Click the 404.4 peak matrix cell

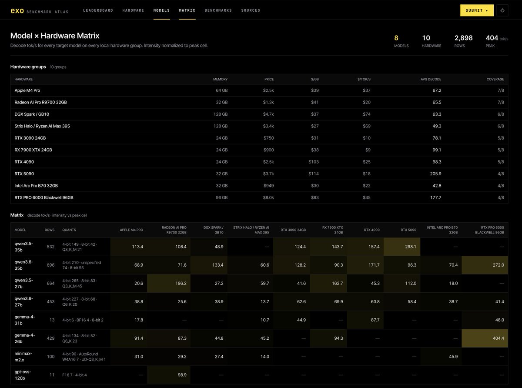485,338
